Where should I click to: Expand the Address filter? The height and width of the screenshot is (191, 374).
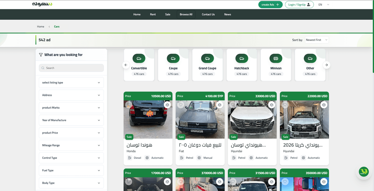pyautogui.click(x=71, y=95)
